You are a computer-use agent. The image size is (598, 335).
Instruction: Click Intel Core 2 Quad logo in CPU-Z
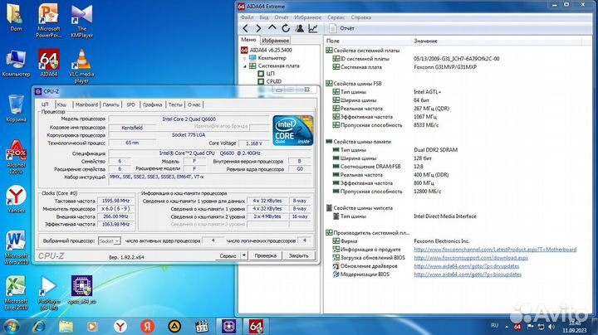pos(293,130)
